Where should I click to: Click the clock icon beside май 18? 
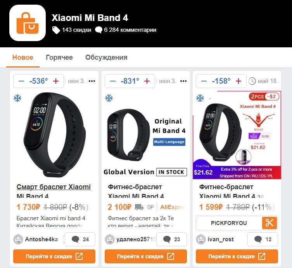(x=252, y=81)
